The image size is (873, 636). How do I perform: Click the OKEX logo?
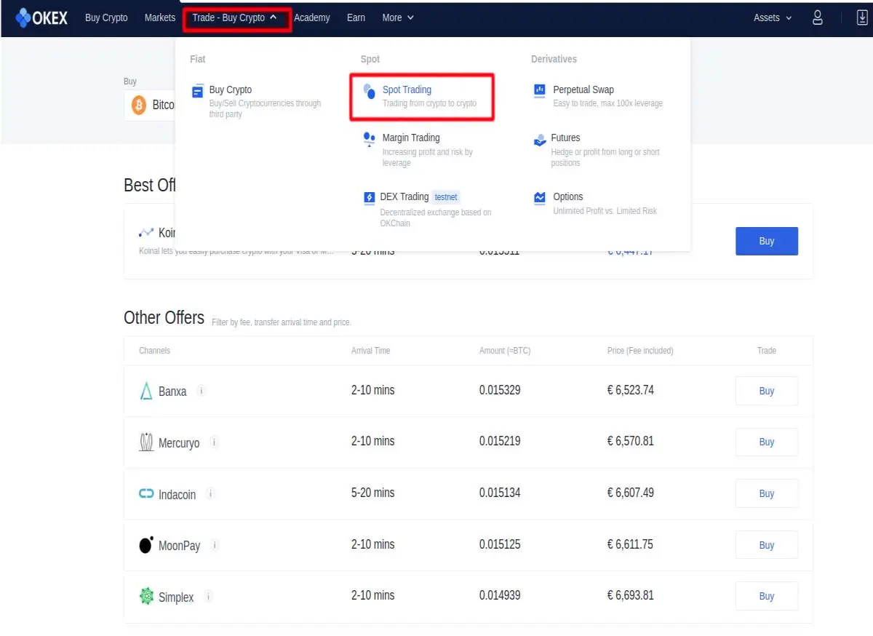[x=41, y=18]
